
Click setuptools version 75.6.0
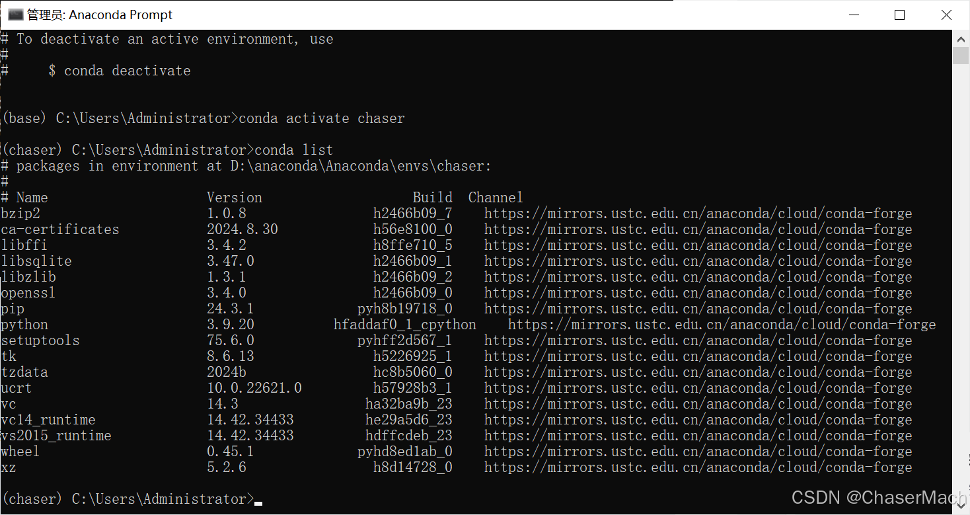(231, 340)
